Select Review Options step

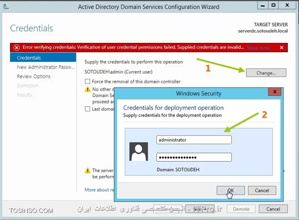click(x=34, y=76)
